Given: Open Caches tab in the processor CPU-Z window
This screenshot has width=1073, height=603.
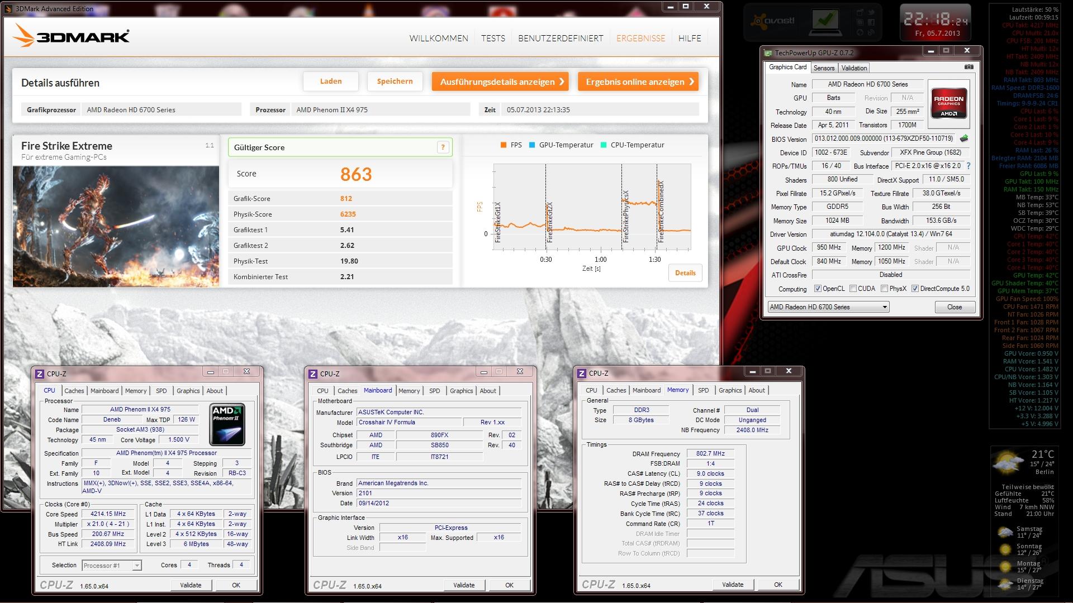Looking at the screenshot, I should point(74,391).
